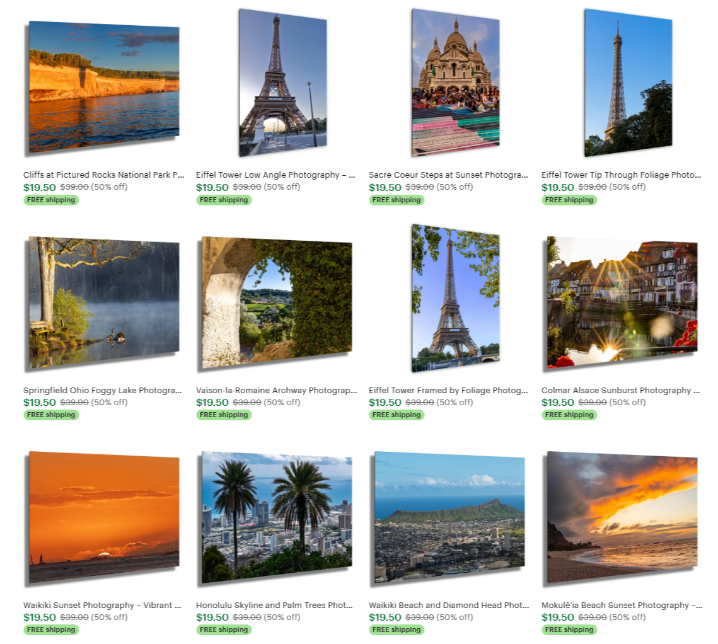Open the Sacre Coeur Steps photo thumbnail
Viewport: 718px width, 644px height.
click(x=455, y=83)
